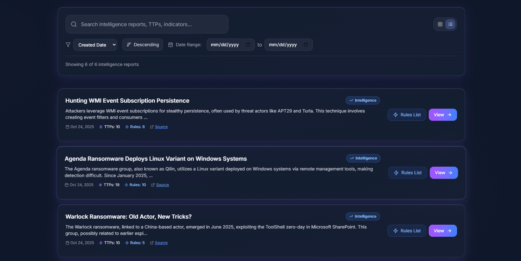
Task: Click the Date Range calendar icon
Action: tap(171, 45)
